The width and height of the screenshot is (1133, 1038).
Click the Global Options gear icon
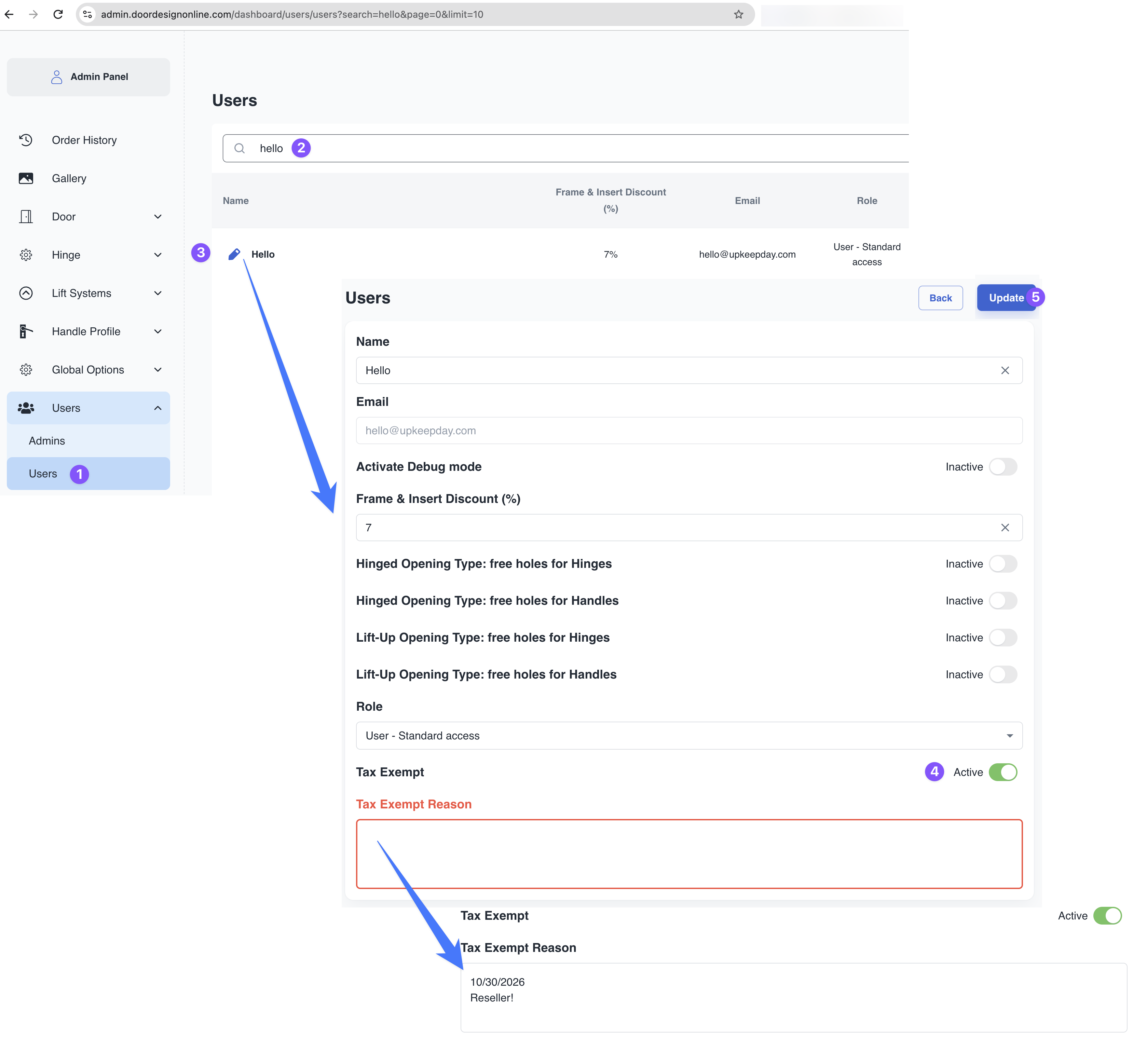(26, 369)
